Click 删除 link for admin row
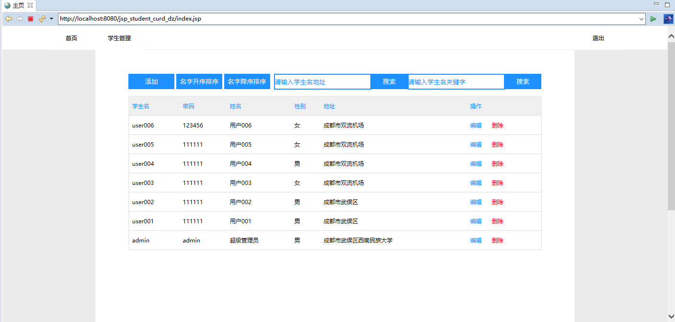 [x=497, y=240]
